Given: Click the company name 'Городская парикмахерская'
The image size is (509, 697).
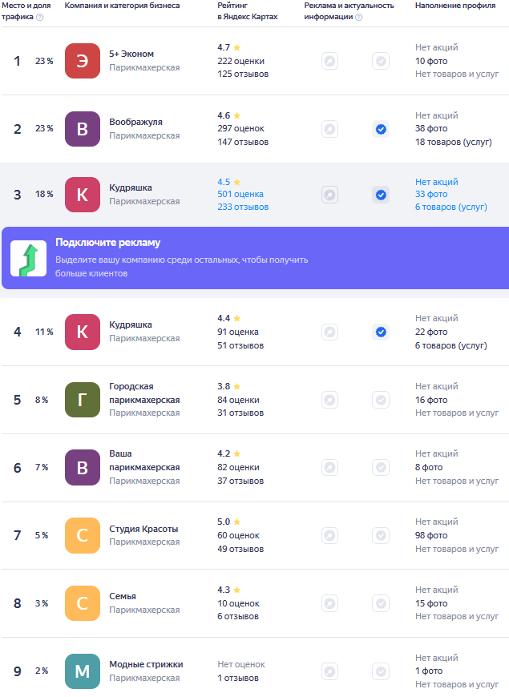Looking at the screenshot, I should (144, 393).
